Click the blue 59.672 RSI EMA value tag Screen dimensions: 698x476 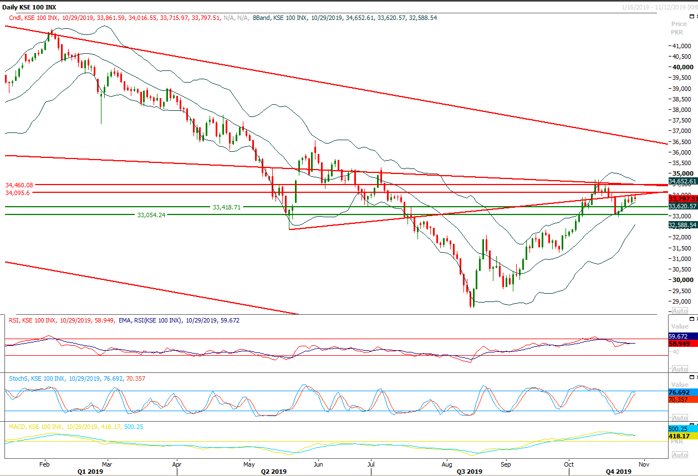[x=682, y=336]
